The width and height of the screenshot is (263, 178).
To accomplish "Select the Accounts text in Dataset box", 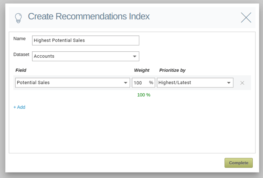I will click(44, 56).
